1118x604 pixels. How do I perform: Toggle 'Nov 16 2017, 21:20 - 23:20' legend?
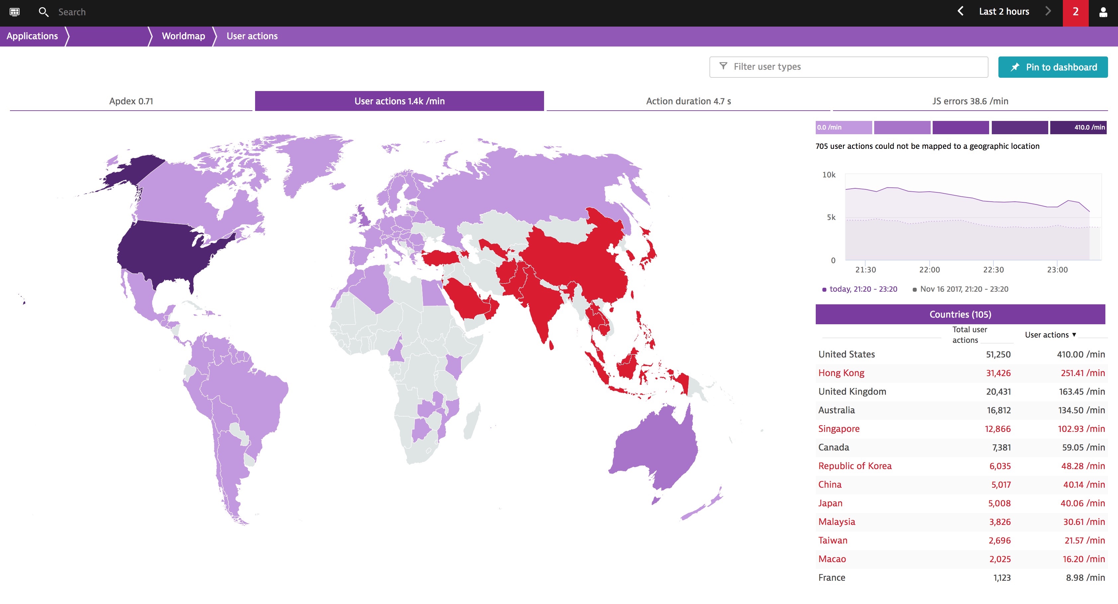[961, 289]
